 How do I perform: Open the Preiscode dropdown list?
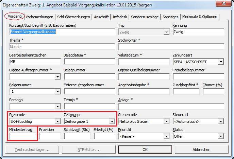tap(57, 121)
